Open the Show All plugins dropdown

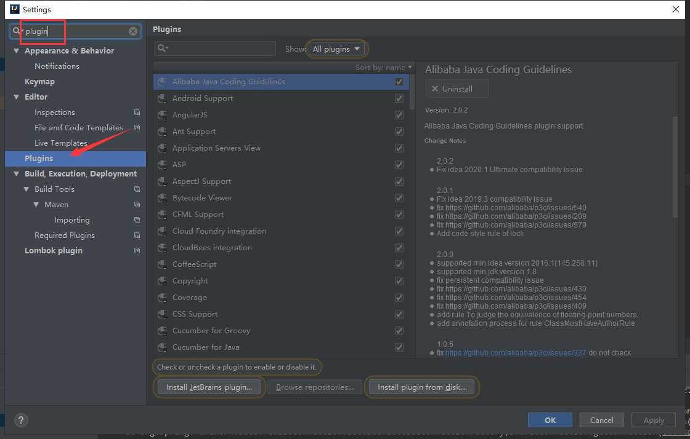click(337, 49)
